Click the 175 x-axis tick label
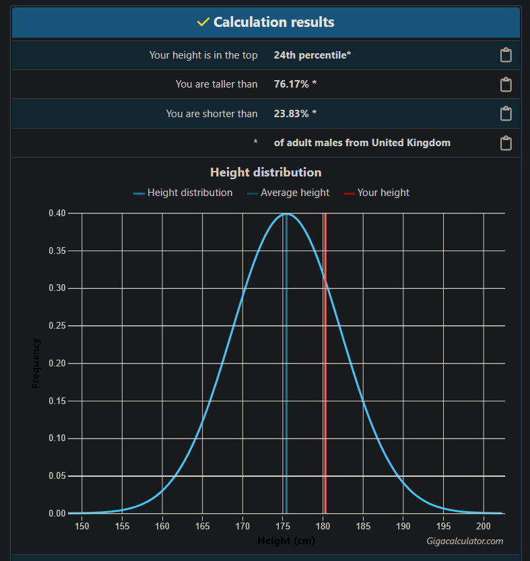 pos(283,526)
